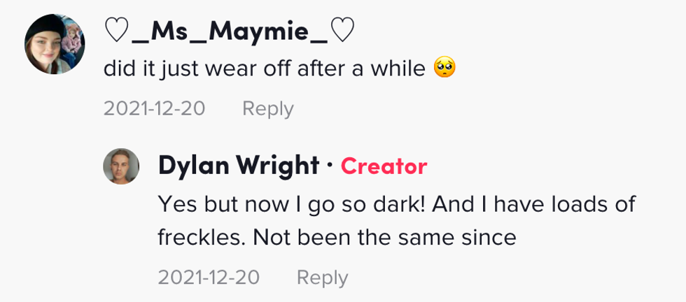The height and width of the screenshot is (302, 686).
Task: Select the 'Yes but now I go so dark' line
Action: coord(396,205)
